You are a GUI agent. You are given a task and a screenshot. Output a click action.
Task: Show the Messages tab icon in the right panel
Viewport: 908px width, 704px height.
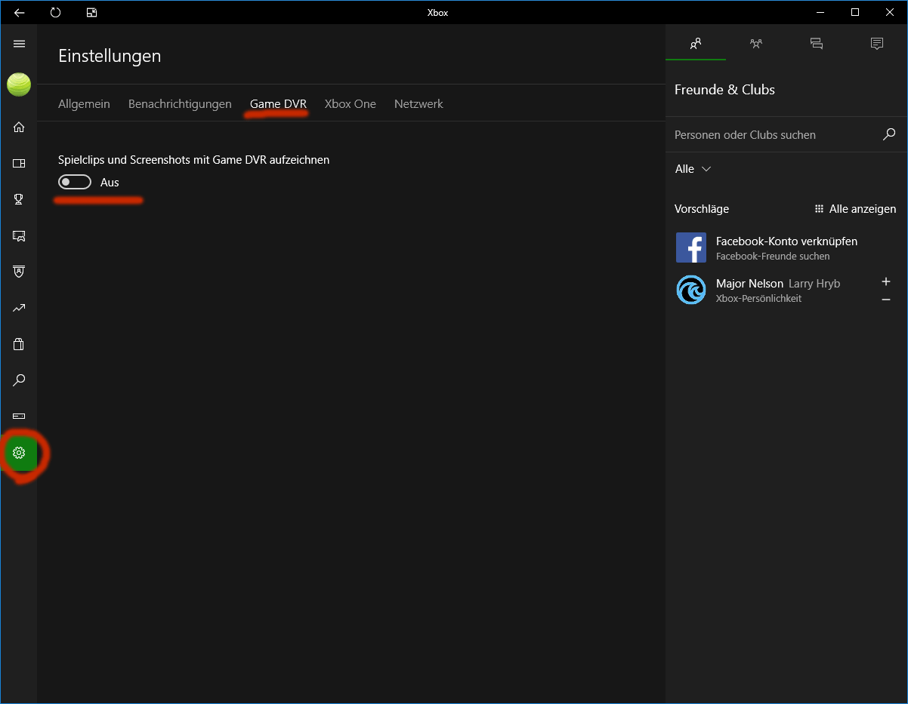[x=817, y=43]
